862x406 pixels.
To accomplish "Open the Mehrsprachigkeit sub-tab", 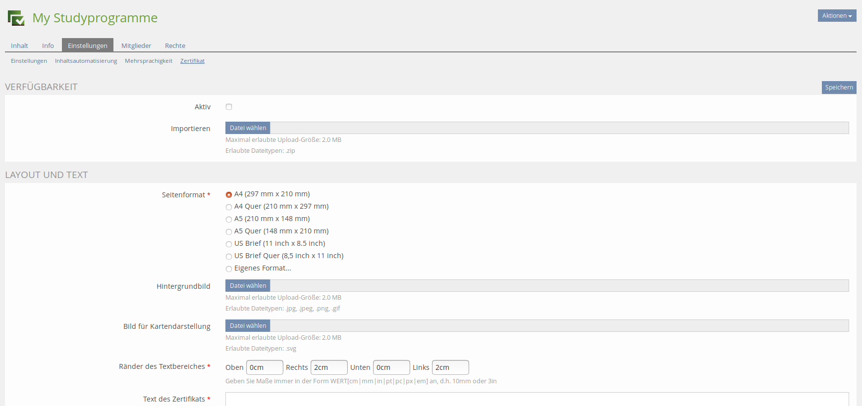I will point(149,61).
